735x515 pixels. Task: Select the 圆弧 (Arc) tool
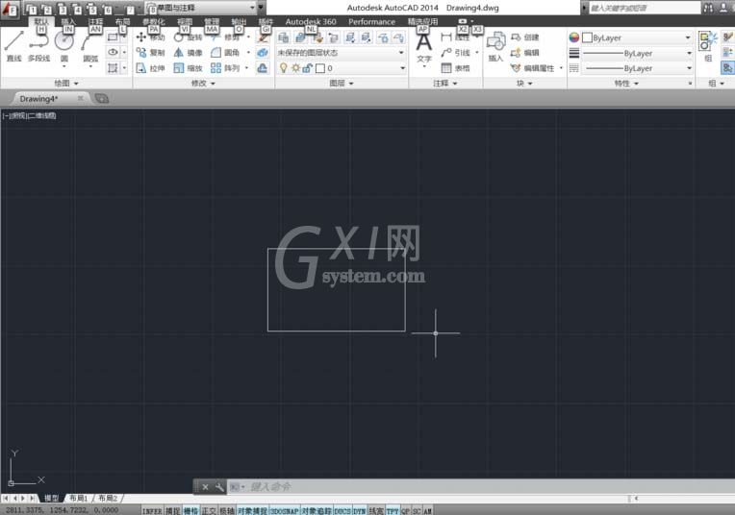[90, 47]
